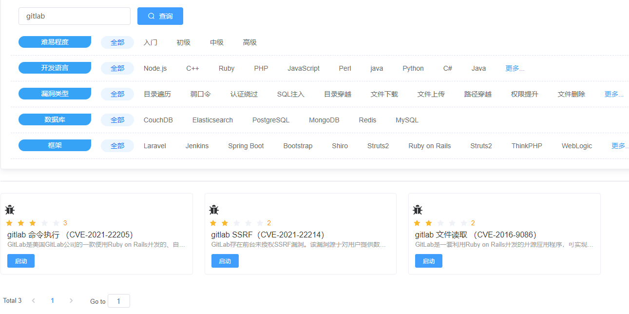The image size is (629, 314).
Task: Pick the WebLogic framework filter
Action: (x=577, y=146)
